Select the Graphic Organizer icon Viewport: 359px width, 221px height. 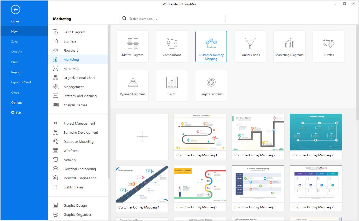pos(55,214)
